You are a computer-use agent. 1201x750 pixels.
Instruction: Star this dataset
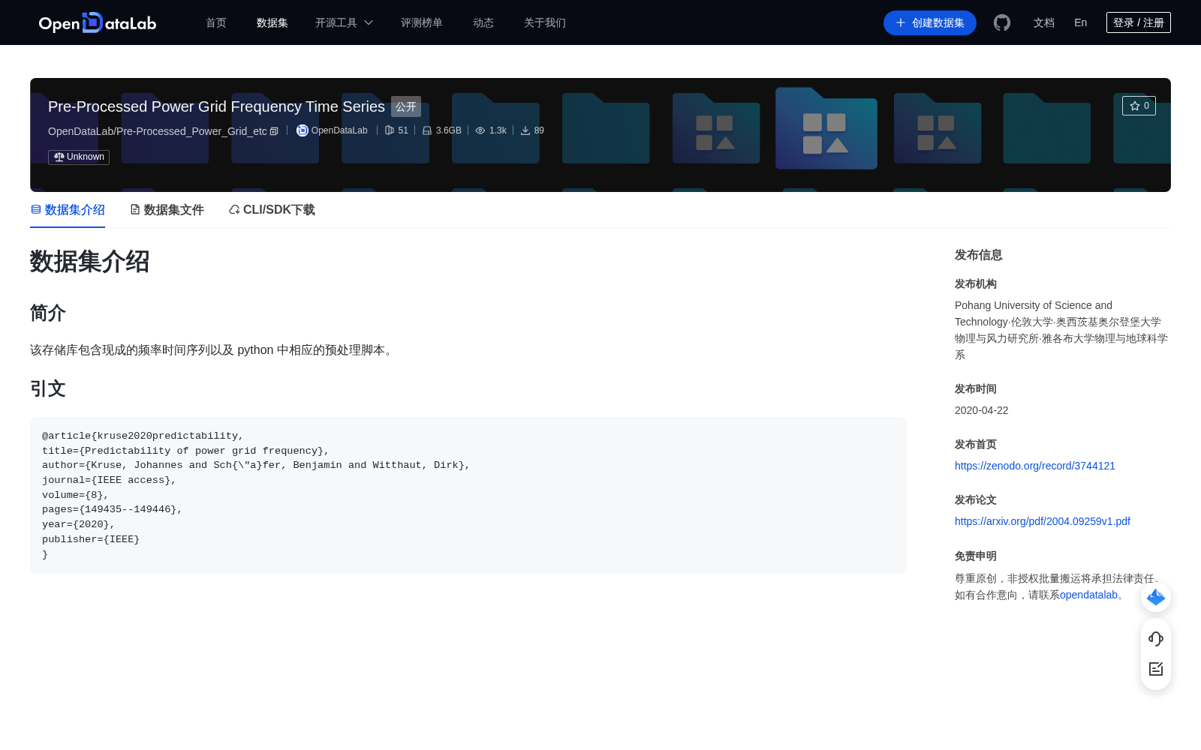(x=1139, y=106)
